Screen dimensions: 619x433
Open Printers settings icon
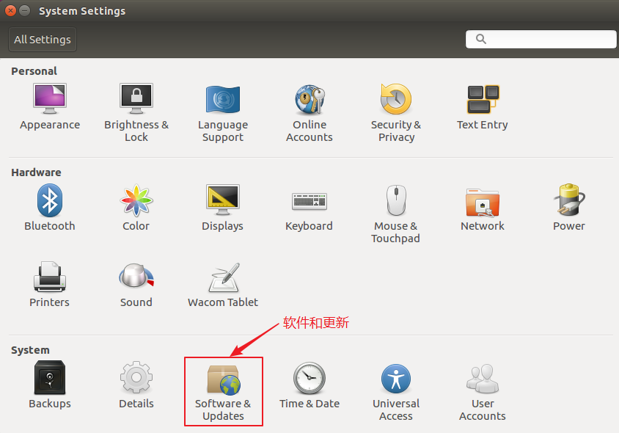pos(50,277)
